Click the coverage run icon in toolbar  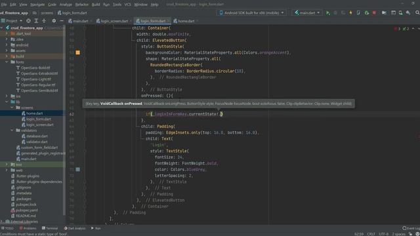pyautogui.click(x=343, y=13)
